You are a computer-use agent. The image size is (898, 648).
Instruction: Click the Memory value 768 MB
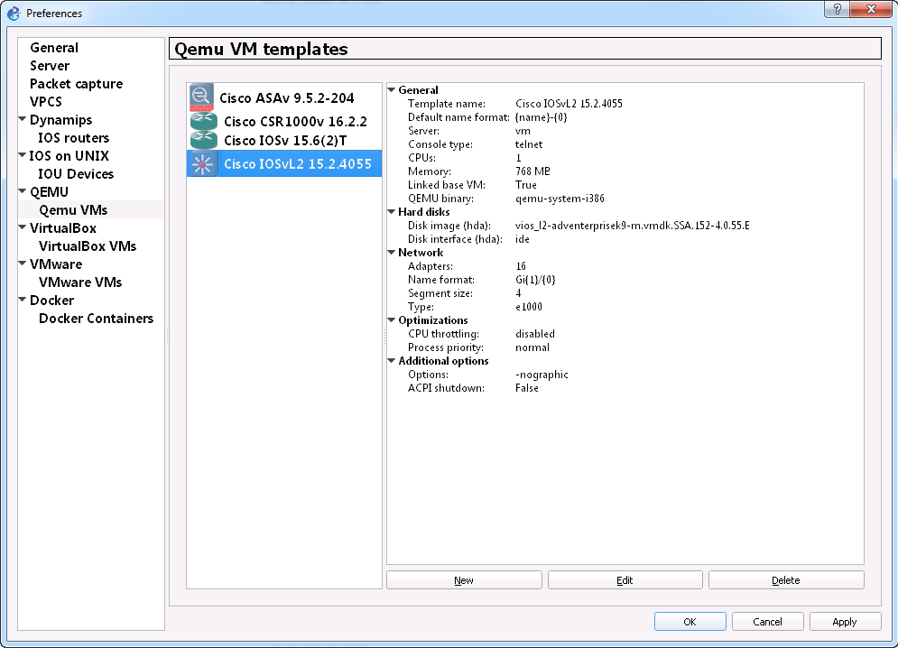(532, 171)
